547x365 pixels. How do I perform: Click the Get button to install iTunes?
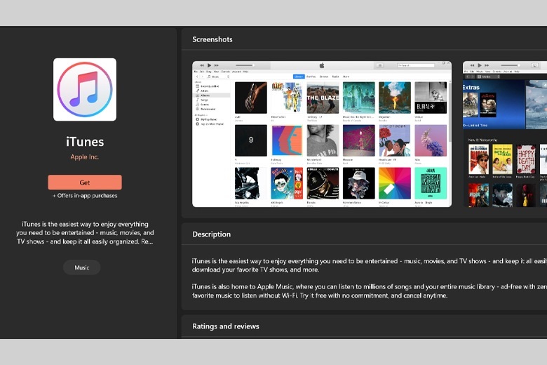click(85, 182)
